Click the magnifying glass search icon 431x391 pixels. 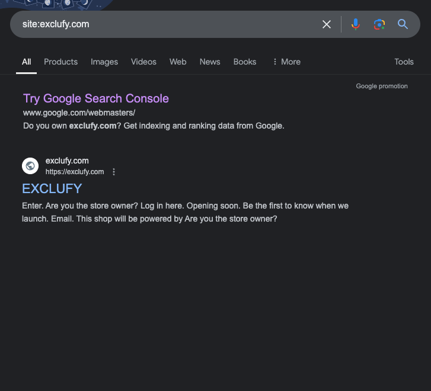[403, 24]
